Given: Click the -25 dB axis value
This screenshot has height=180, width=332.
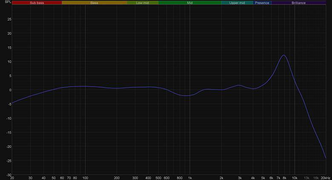Looking at the screenshot, I should pyautogui.click(x=9, y=161).
